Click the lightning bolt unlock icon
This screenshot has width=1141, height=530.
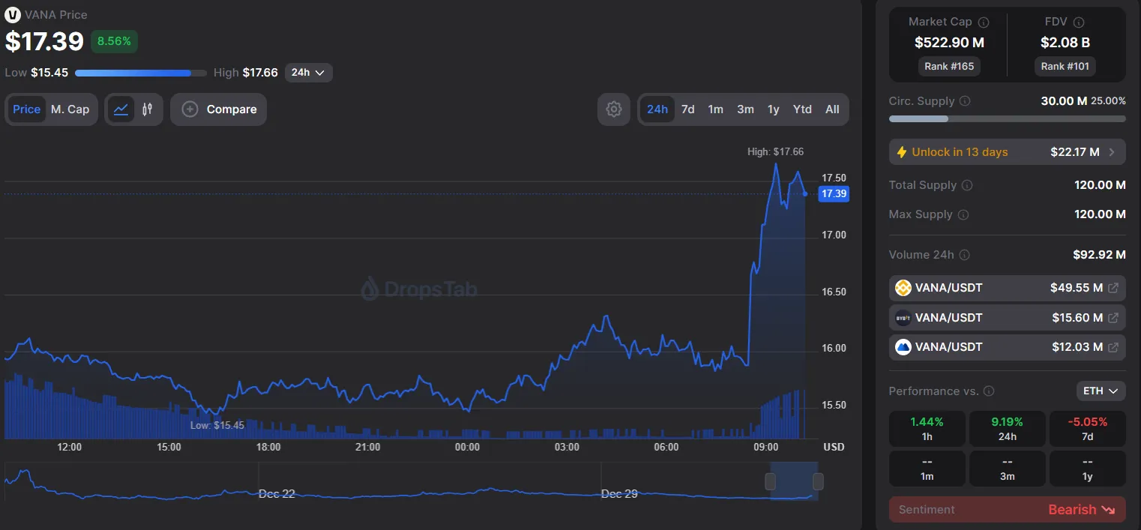pyautogui.click(x=902, y=152)
